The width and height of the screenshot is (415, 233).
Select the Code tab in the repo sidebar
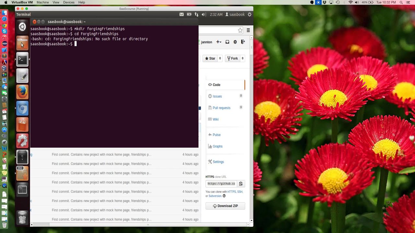pos(225,85)
